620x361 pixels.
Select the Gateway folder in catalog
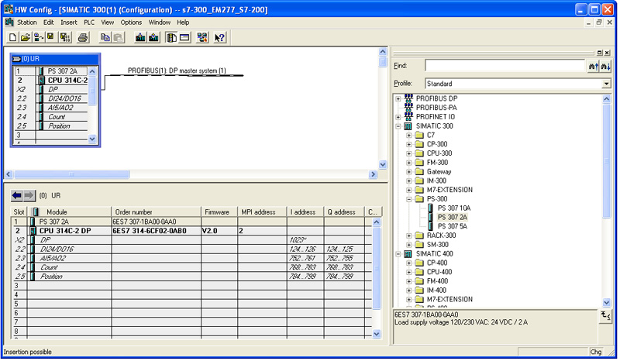pyautogui.click(x=439, y=172)
